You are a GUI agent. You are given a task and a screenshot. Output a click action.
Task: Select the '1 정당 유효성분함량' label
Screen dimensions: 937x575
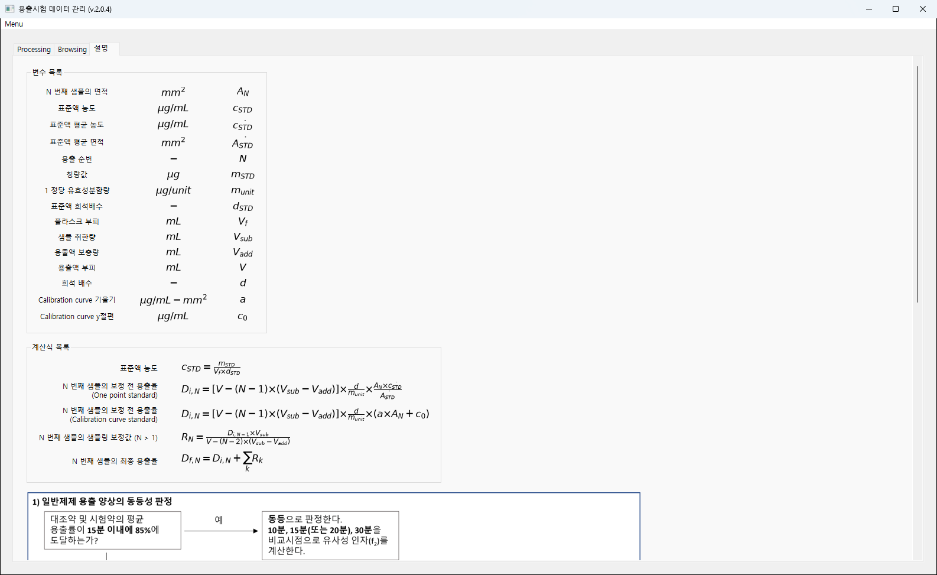77,190
